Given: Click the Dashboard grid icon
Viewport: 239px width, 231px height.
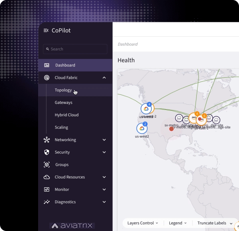Looking at the screenshot, I should 47,65.
